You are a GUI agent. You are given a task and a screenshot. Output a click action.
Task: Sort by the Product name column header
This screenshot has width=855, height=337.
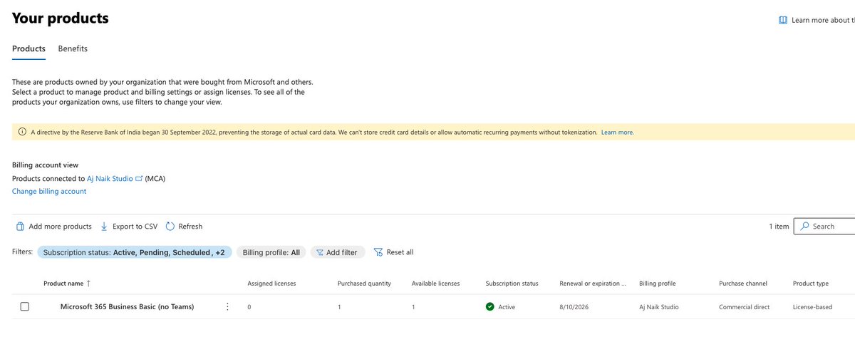click(63, 283)
